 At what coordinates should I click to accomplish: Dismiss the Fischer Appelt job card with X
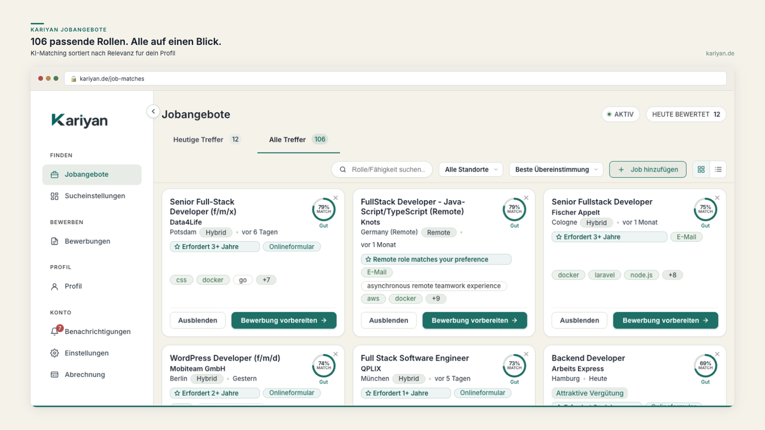717,198
